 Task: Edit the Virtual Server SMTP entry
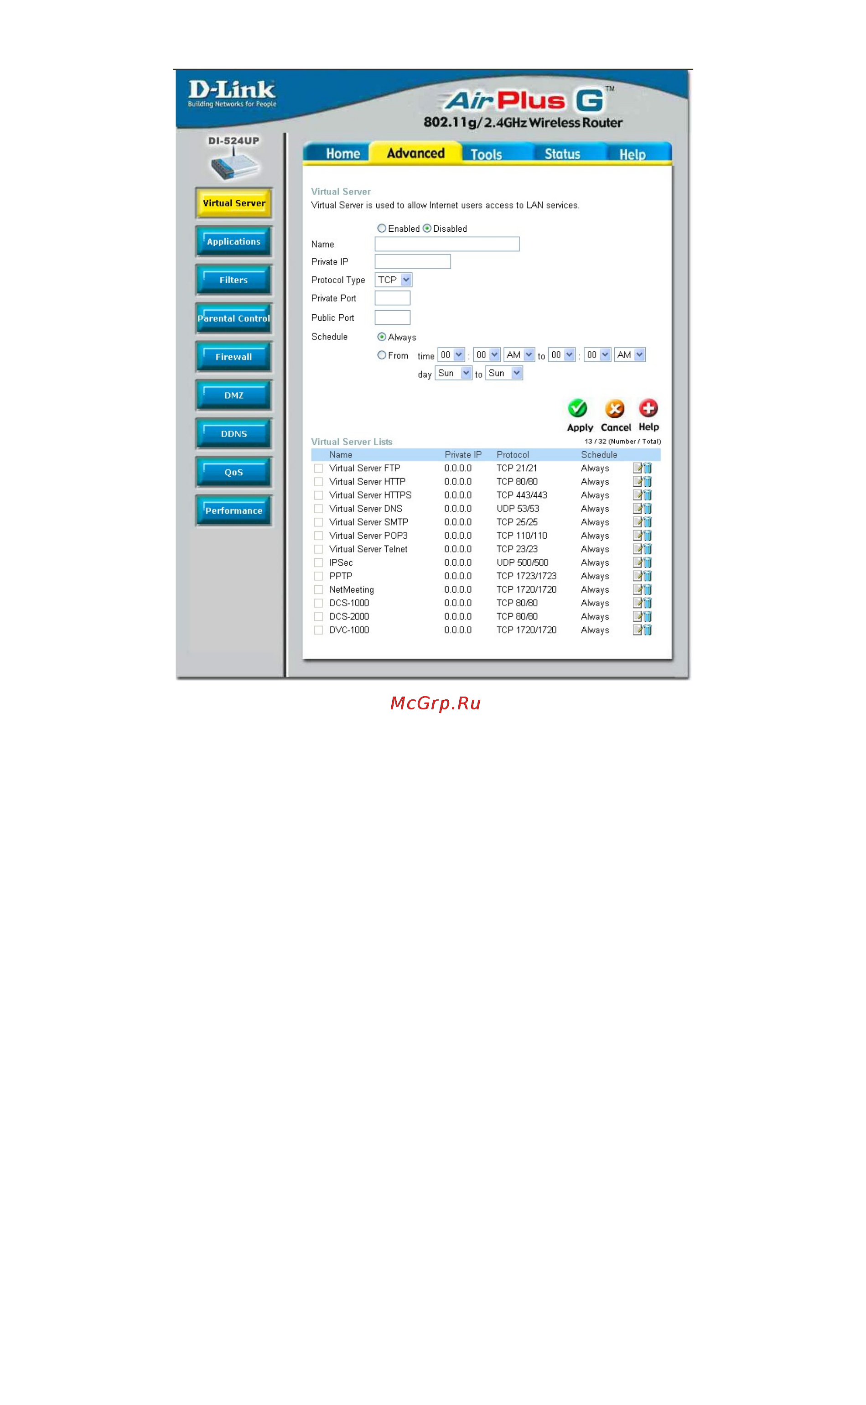coord(637,522)
